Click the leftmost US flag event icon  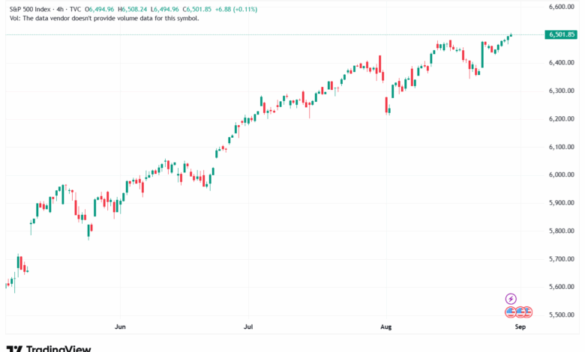tap(511, 311)
